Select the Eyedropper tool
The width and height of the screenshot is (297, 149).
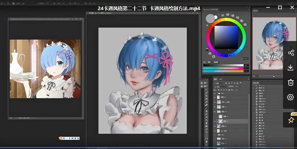click(x=207, y=102)
